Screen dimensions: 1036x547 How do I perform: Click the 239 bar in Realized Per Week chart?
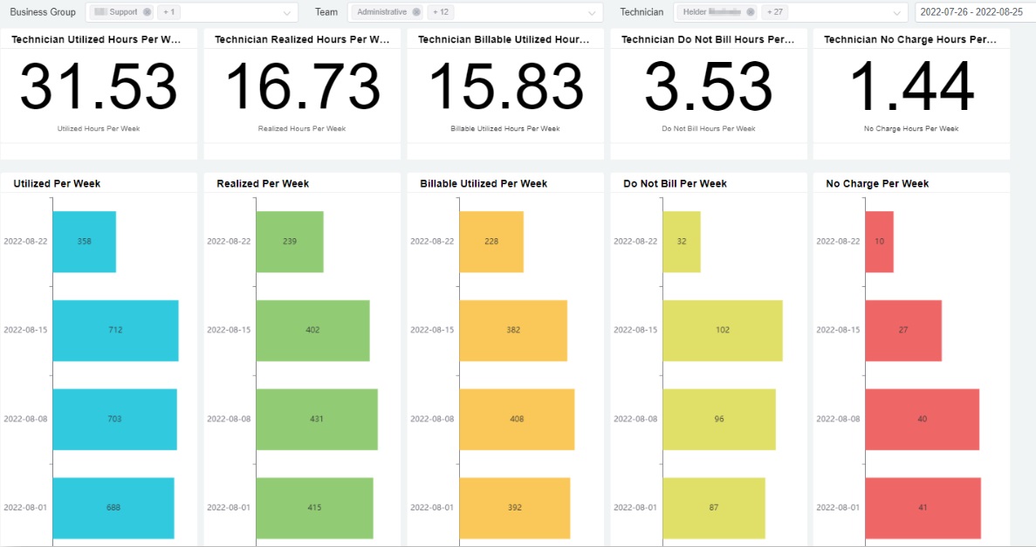coord(288,241)
